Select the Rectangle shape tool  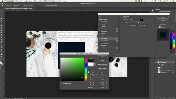point(1,52)
